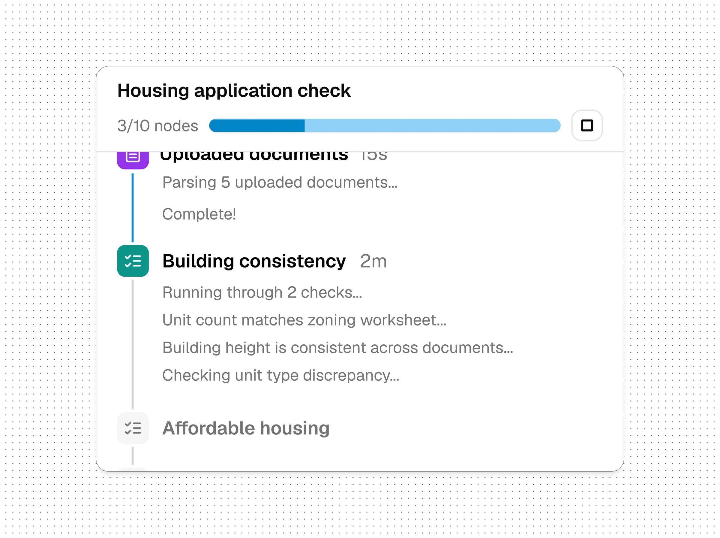The height and width of the screenshot is (538, 720).
Task: Click the 3/10 nodes counter label
Action: tap(158, 126)
